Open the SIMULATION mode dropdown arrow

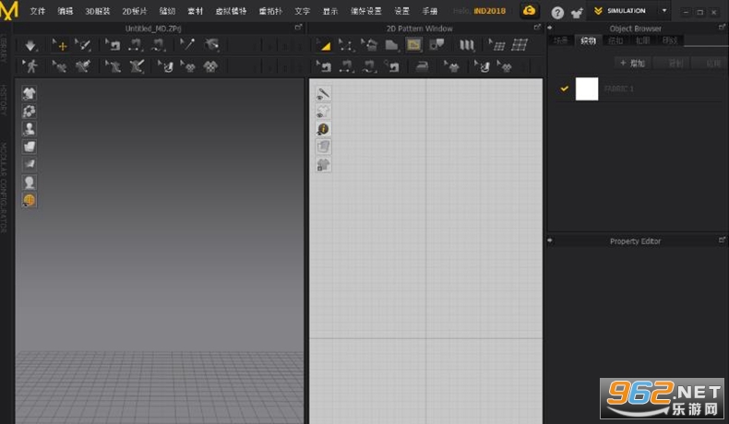click(664, 11)
